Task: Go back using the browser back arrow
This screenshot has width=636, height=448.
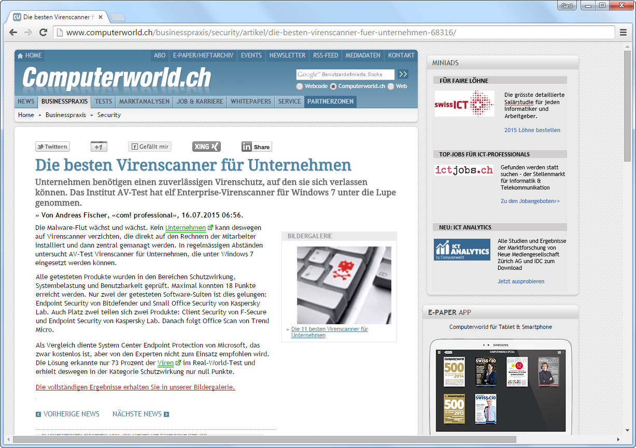Action: pos(13,32)
